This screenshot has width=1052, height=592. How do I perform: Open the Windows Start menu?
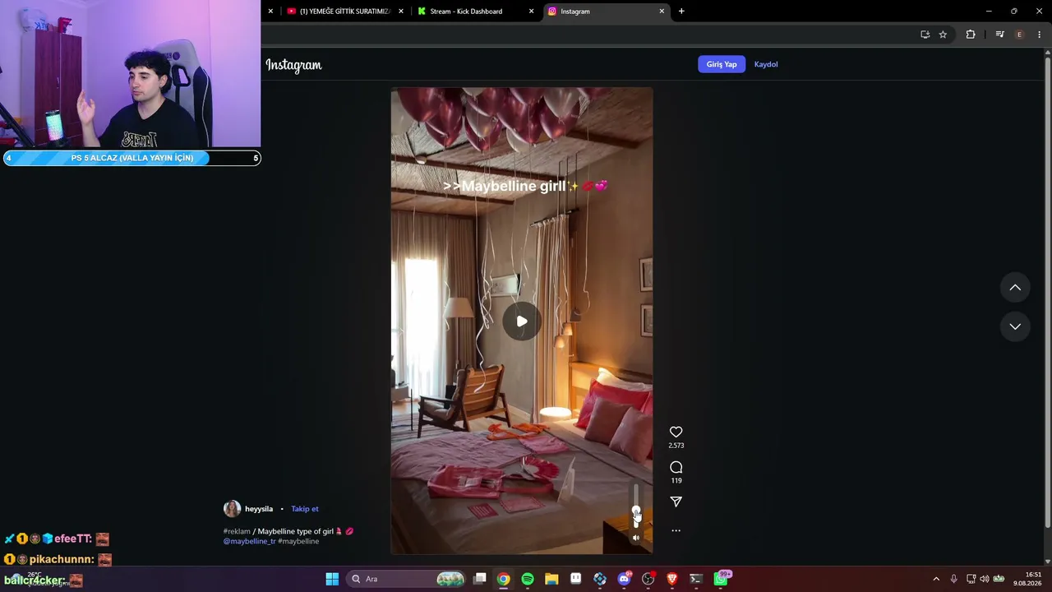[x=332, y=579]
